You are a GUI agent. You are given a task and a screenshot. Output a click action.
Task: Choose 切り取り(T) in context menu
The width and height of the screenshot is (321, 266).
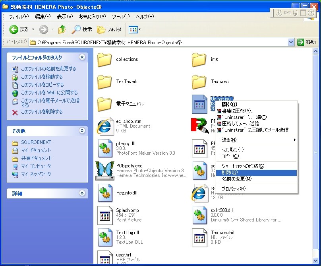tap(256, 150)
